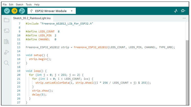The image size is (191, 107).
Task: Upload the sketch with the arrow button
Action: (x=14, y=11)
